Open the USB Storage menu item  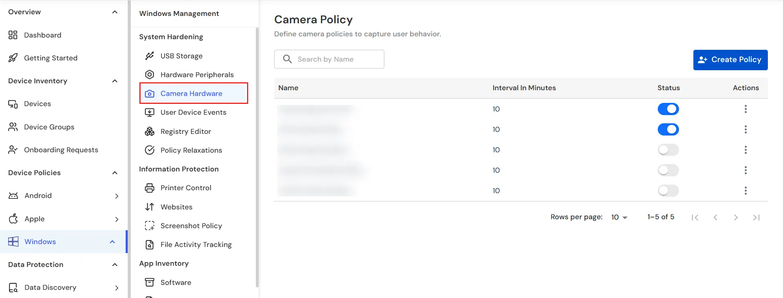point(194,56)
